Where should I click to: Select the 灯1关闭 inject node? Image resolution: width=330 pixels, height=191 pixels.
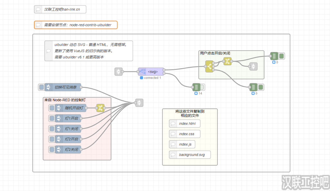pos(68,129)
